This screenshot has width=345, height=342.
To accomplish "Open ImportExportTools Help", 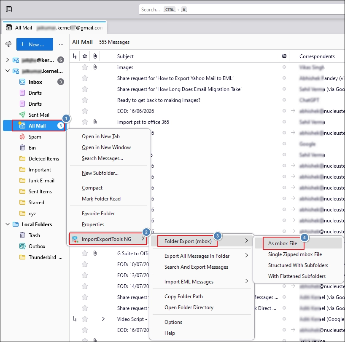I will tap(170, 333).
